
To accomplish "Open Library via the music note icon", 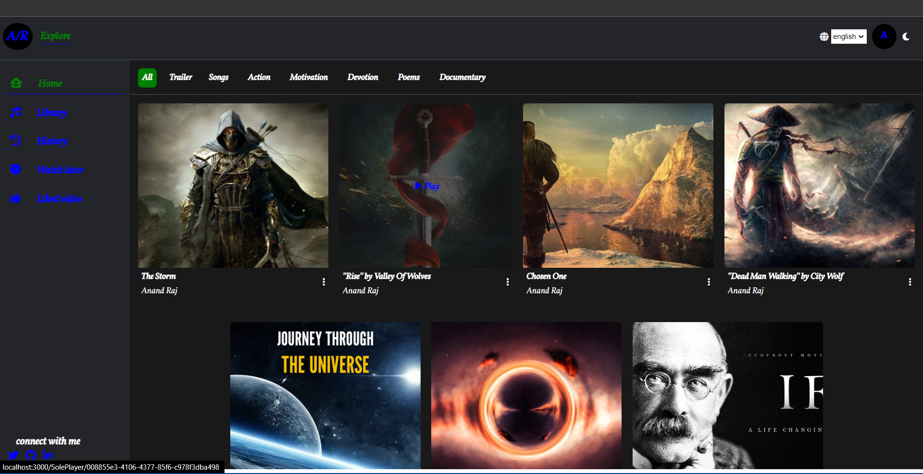I will tap(16, 112).
